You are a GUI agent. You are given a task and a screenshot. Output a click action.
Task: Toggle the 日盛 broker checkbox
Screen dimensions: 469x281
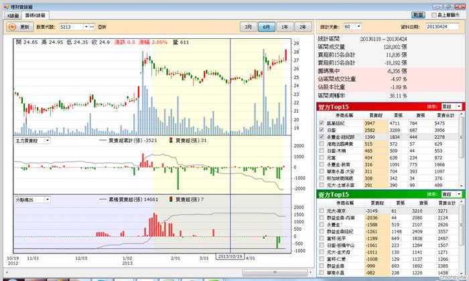tap(322, 130)
